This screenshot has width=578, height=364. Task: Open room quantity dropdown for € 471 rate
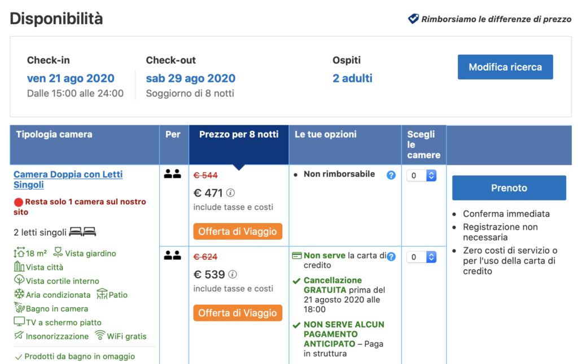pos(422,176)
